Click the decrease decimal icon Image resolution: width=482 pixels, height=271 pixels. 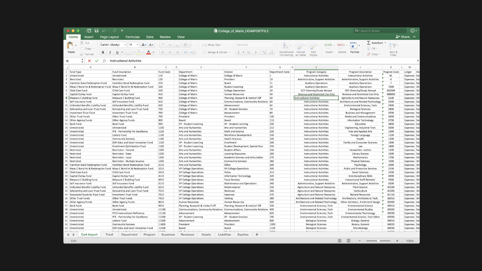[x=271, y=52]
